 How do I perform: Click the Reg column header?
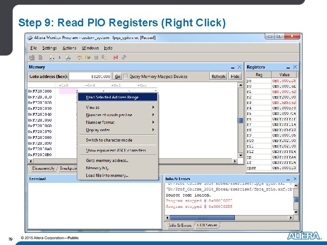259,74
